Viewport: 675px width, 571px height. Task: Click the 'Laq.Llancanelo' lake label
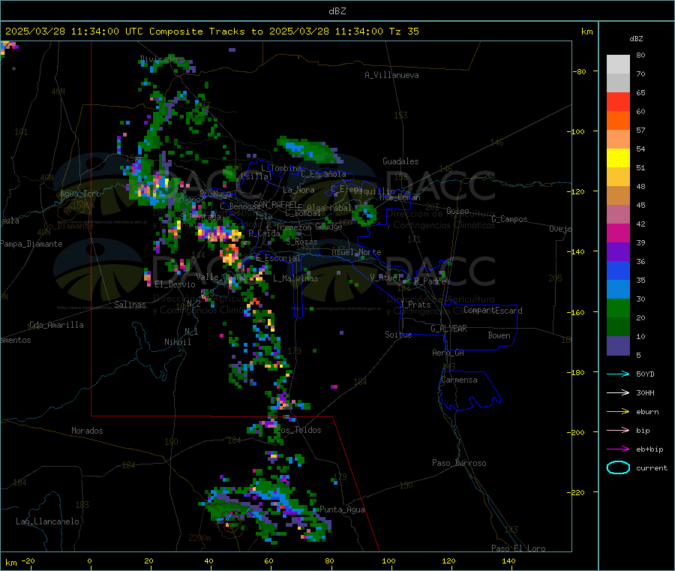[47, 521]
